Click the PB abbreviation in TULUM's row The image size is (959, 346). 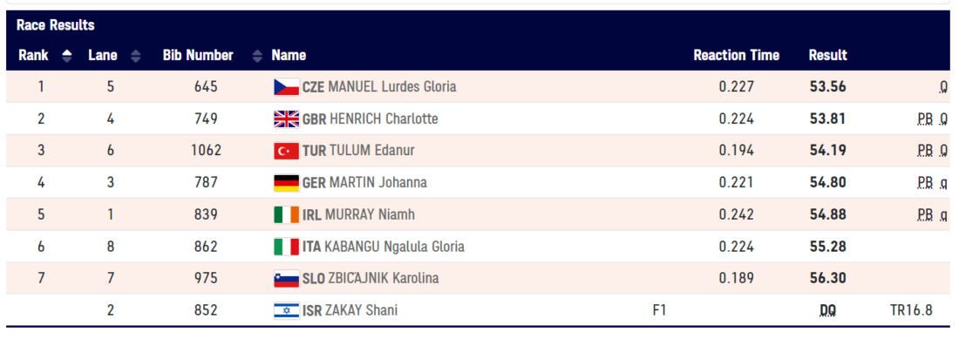coord(925,151)
